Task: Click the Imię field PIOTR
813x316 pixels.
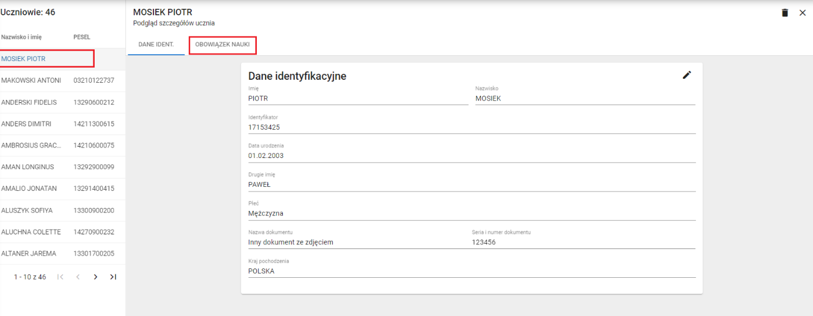Action: [x=357, y=99]
